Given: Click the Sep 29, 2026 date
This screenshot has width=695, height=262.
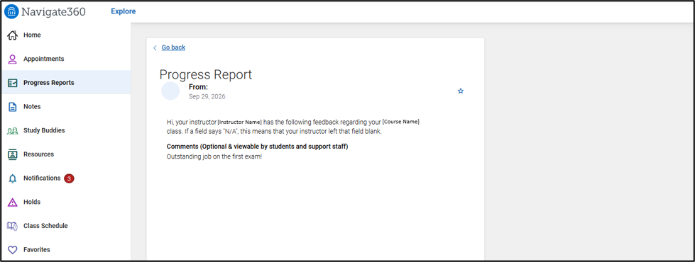Looking at the screenshot, I should [207, 96].
